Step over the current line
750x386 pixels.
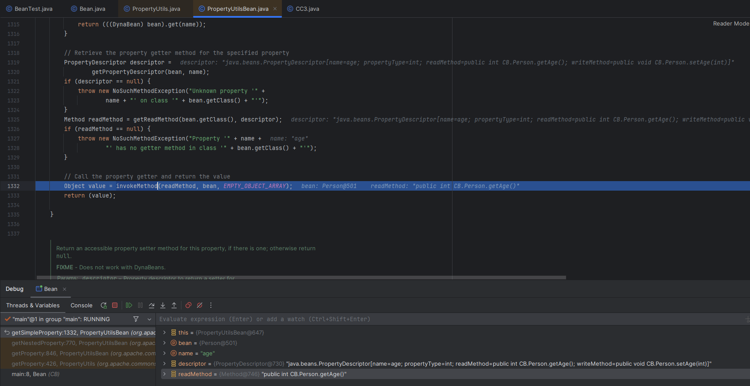152,305
